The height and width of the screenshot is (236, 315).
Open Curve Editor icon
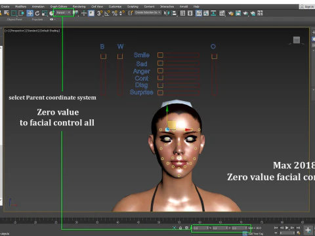[x=206, y=13]
